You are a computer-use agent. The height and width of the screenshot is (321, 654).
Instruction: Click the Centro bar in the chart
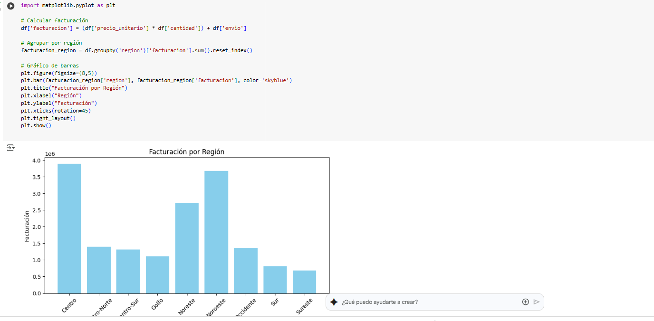point(69,228)
